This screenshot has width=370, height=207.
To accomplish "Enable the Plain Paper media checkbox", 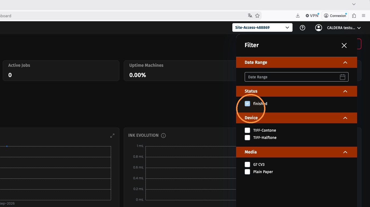I will coord(247,172).
